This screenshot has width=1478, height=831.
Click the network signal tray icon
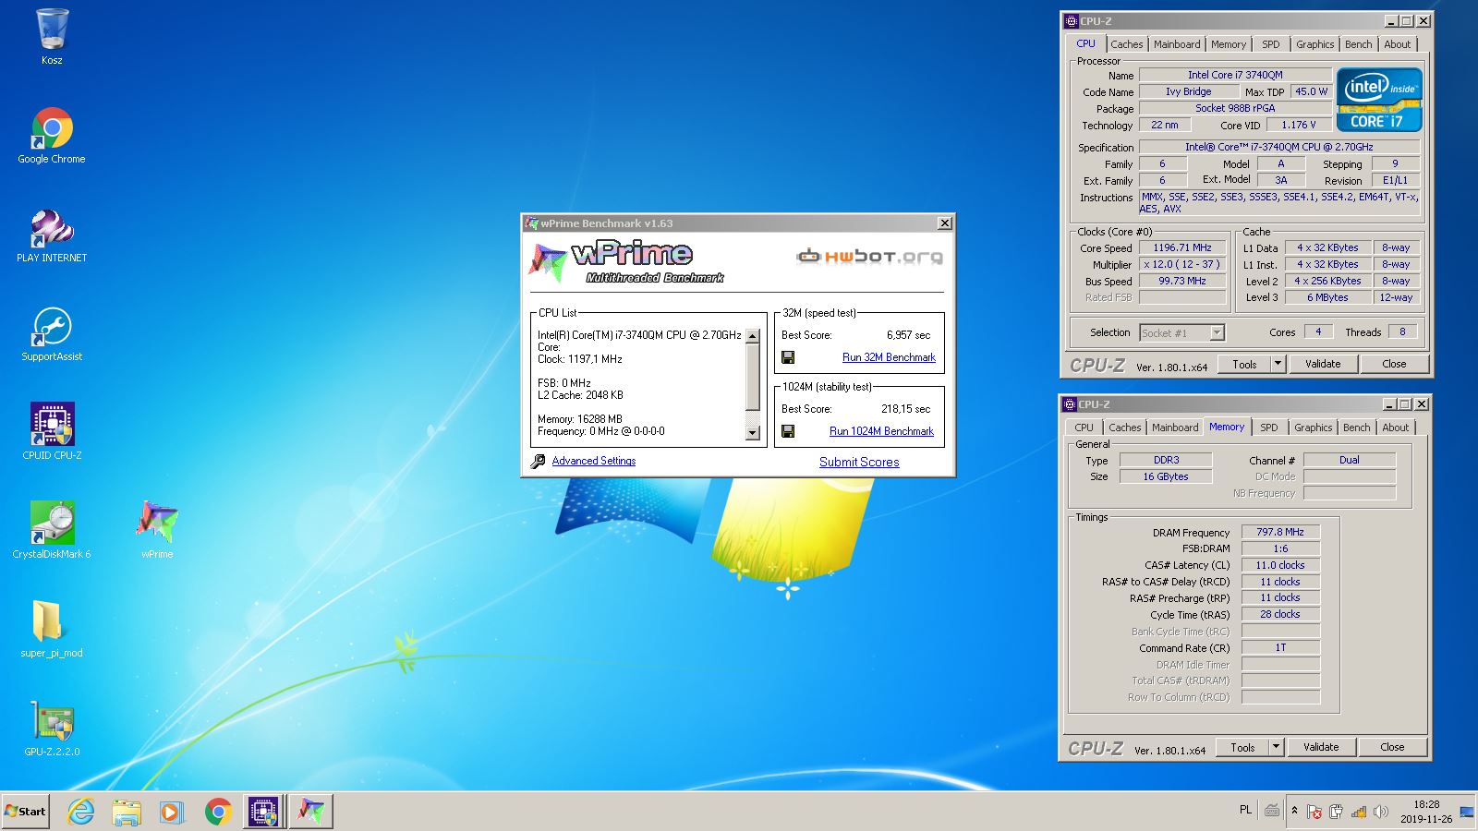[x=1358, y=812]
